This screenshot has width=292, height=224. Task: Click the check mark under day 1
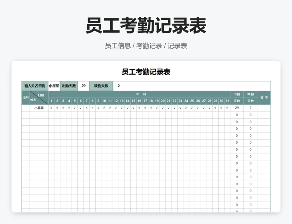point(51,108)
